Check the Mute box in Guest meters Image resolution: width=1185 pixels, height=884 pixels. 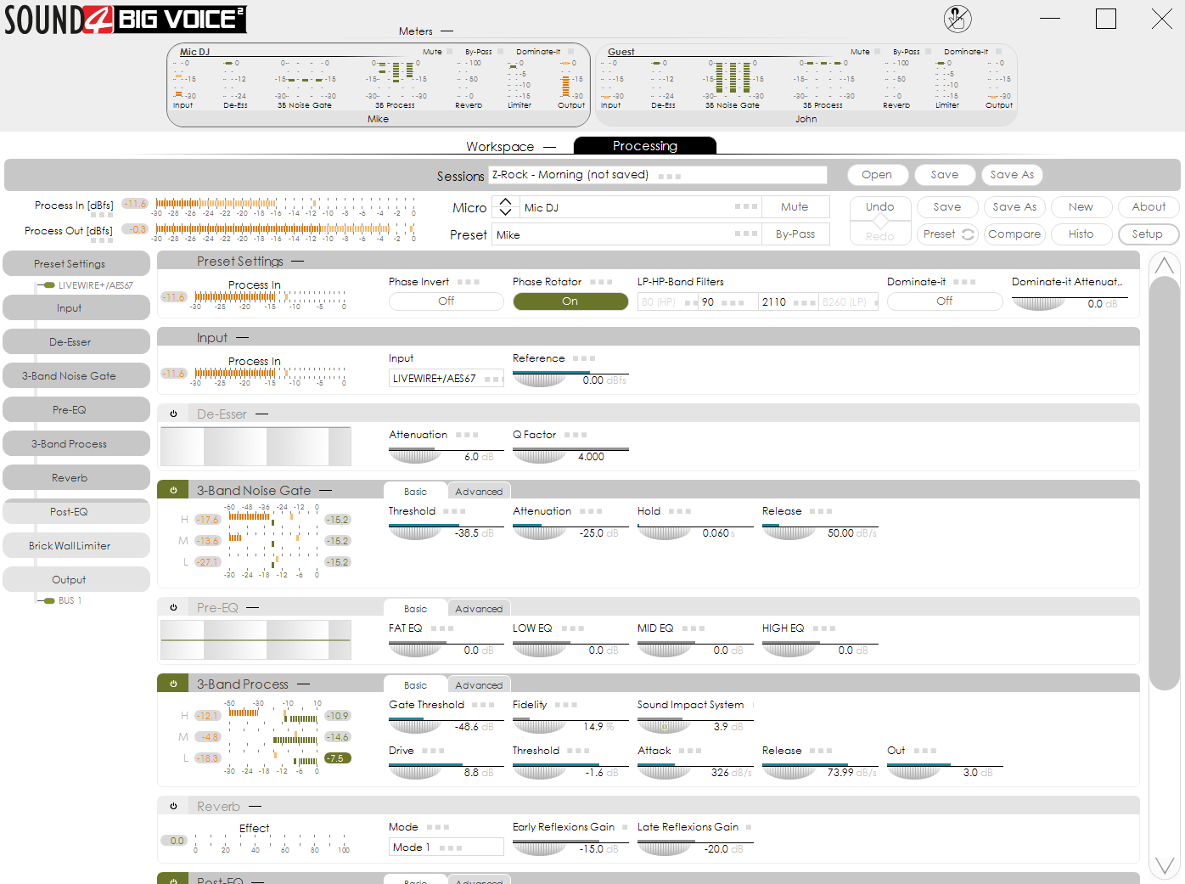pyautogui.click(x=878, y=52)
